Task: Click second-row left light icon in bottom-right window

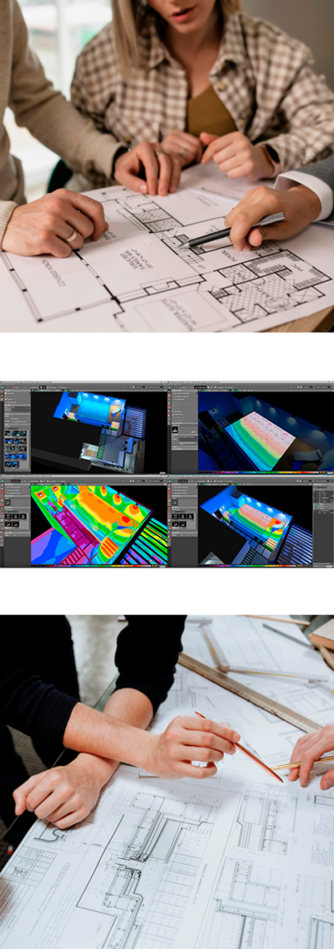Action: pos(175,525)
